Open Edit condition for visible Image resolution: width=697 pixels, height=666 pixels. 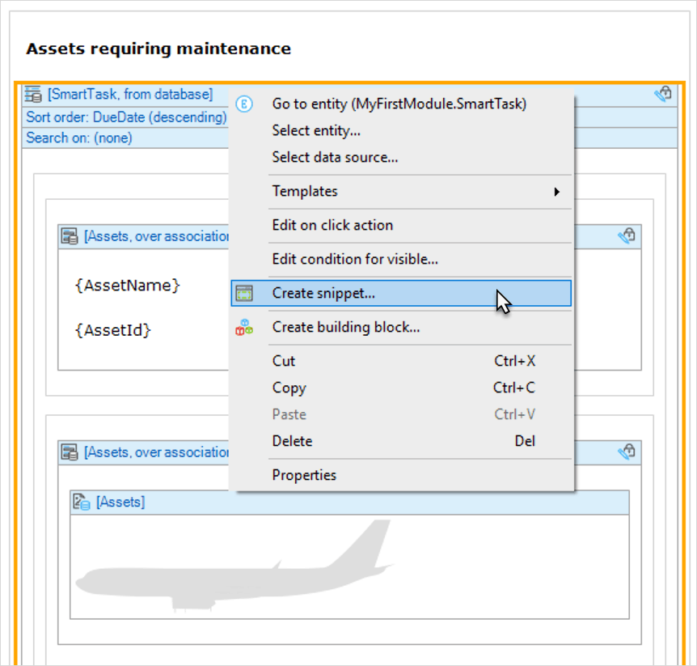[x=355, y=259]
